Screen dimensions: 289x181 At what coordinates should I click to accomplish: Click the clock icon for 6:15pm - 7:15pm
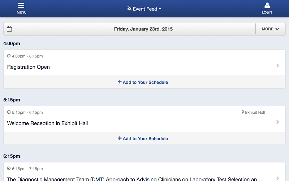[x=9, y=168]
